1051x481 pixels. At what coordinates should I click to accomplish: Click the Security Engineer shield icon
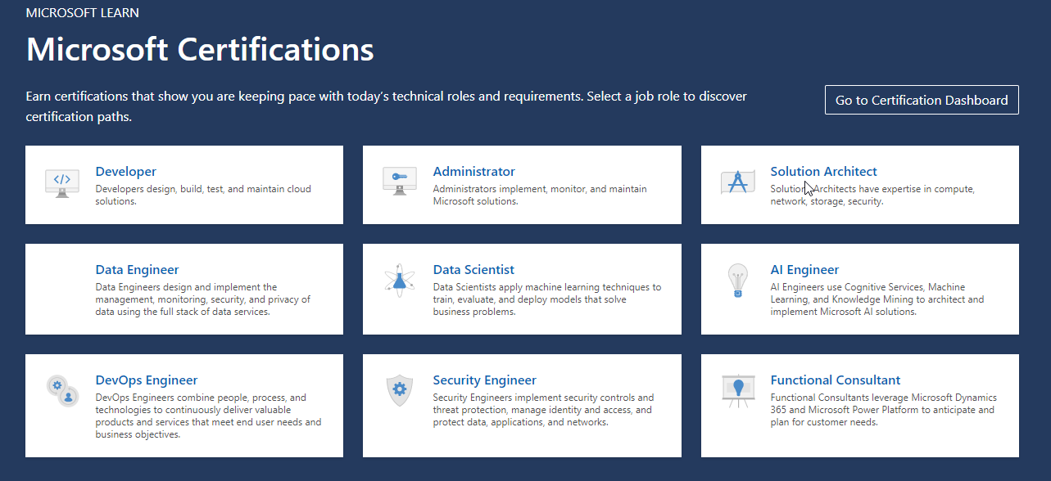click(x=400, y=390)
